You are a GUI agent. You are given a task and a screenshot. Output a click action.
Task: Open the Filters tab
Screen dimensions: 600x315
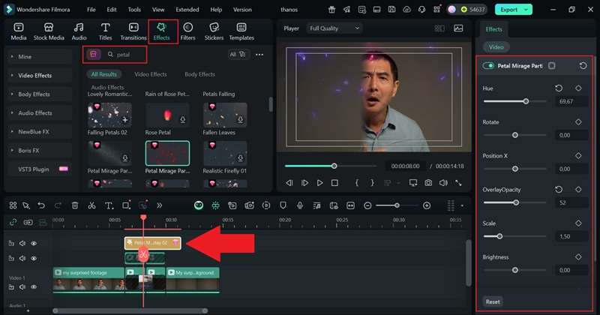pos(187,31)
